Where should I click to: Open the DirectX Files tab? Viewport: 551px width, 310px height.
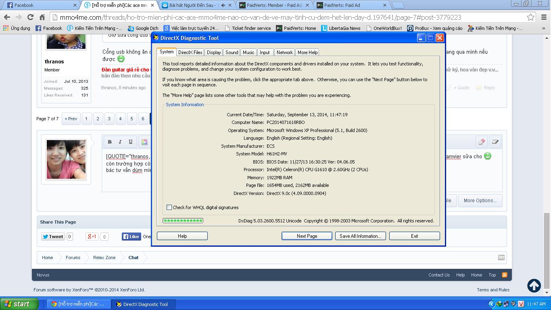tap(190, 52)
